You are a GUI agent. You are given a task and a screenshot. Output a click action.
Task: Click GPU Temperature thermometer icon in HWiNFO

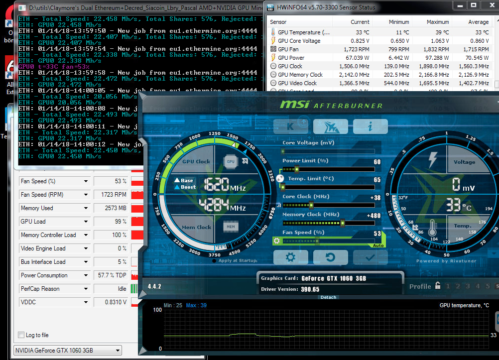pos(273,32)
